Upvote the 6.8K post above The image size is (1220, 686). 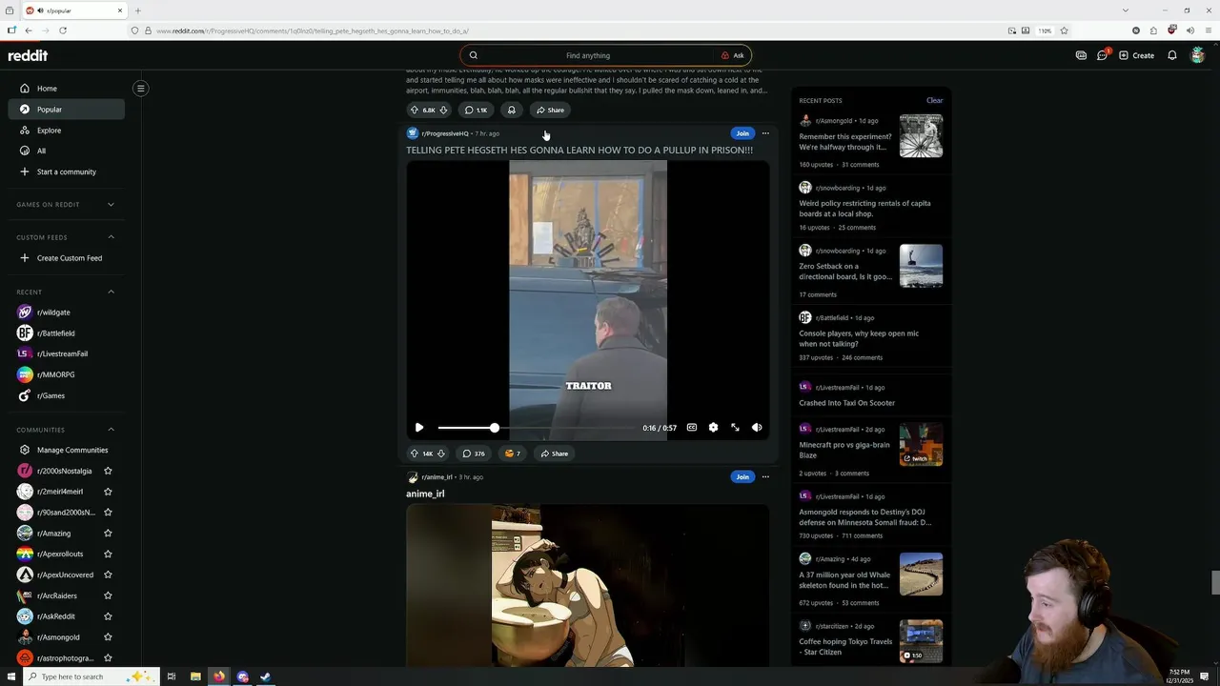click(414, 110)
